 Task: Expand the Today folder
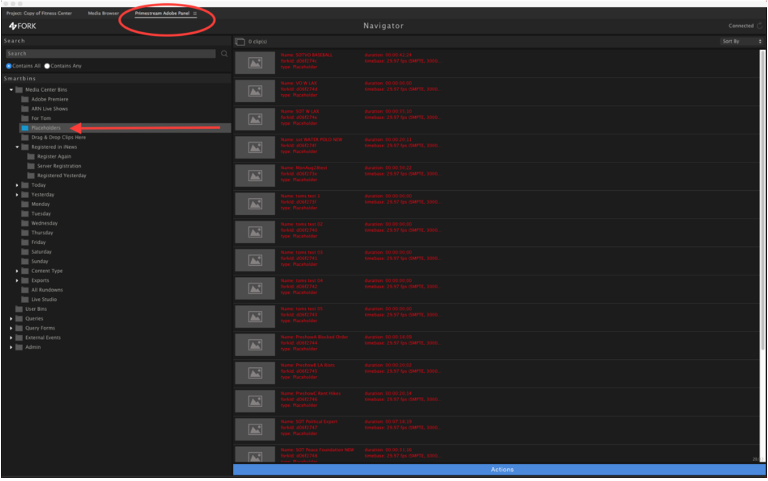[17, 185]
